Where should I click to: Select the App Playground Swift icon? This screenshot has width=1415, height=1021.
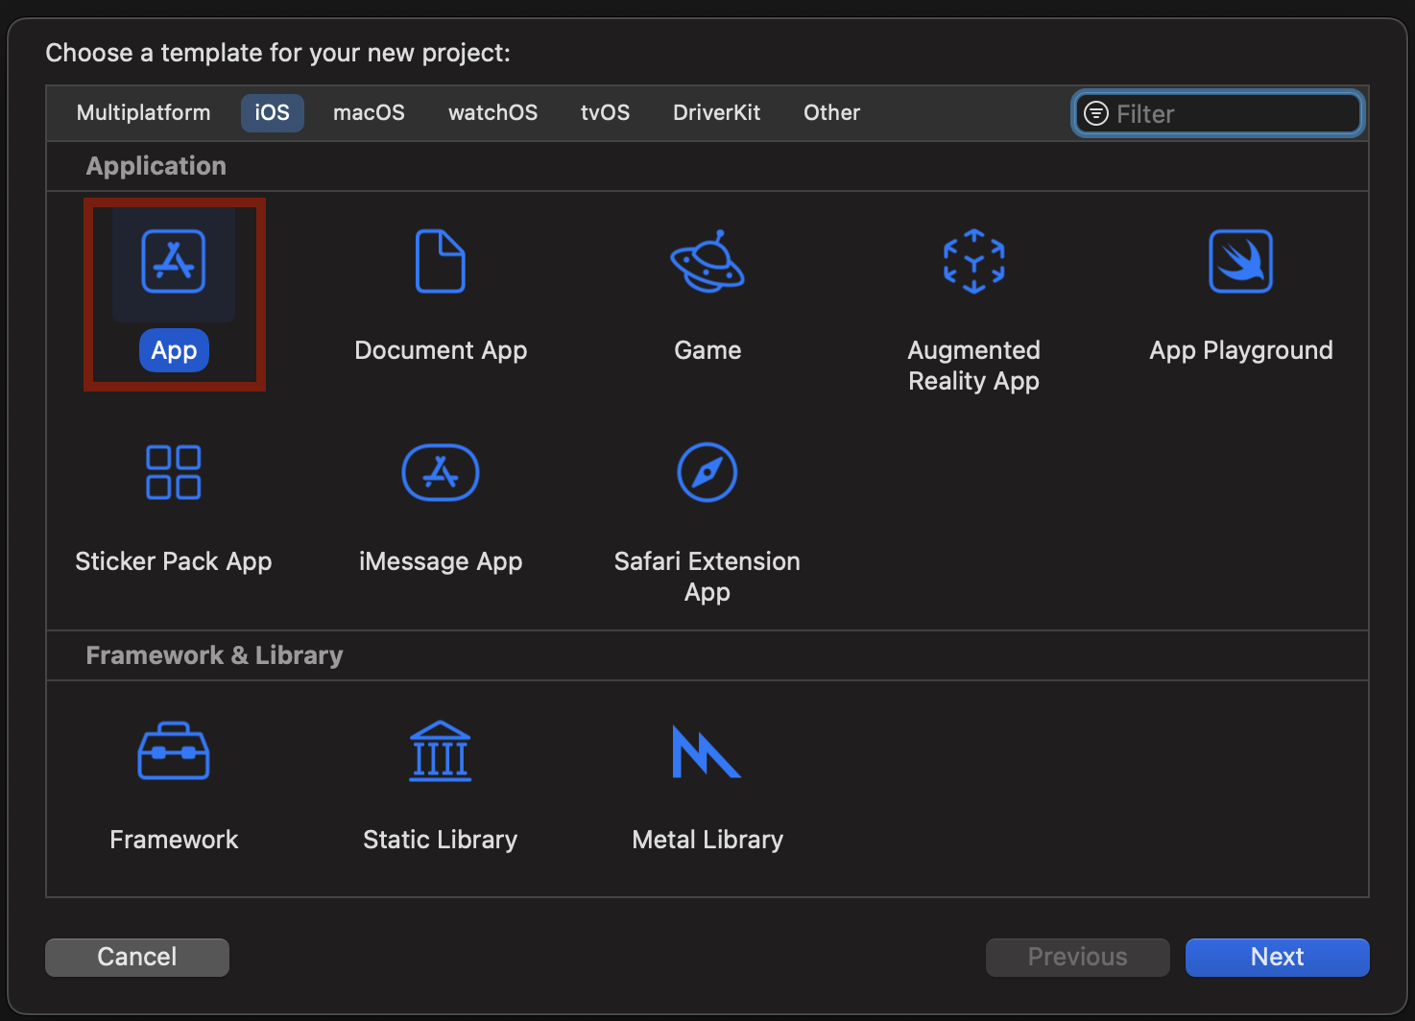tap(1241, 261)
